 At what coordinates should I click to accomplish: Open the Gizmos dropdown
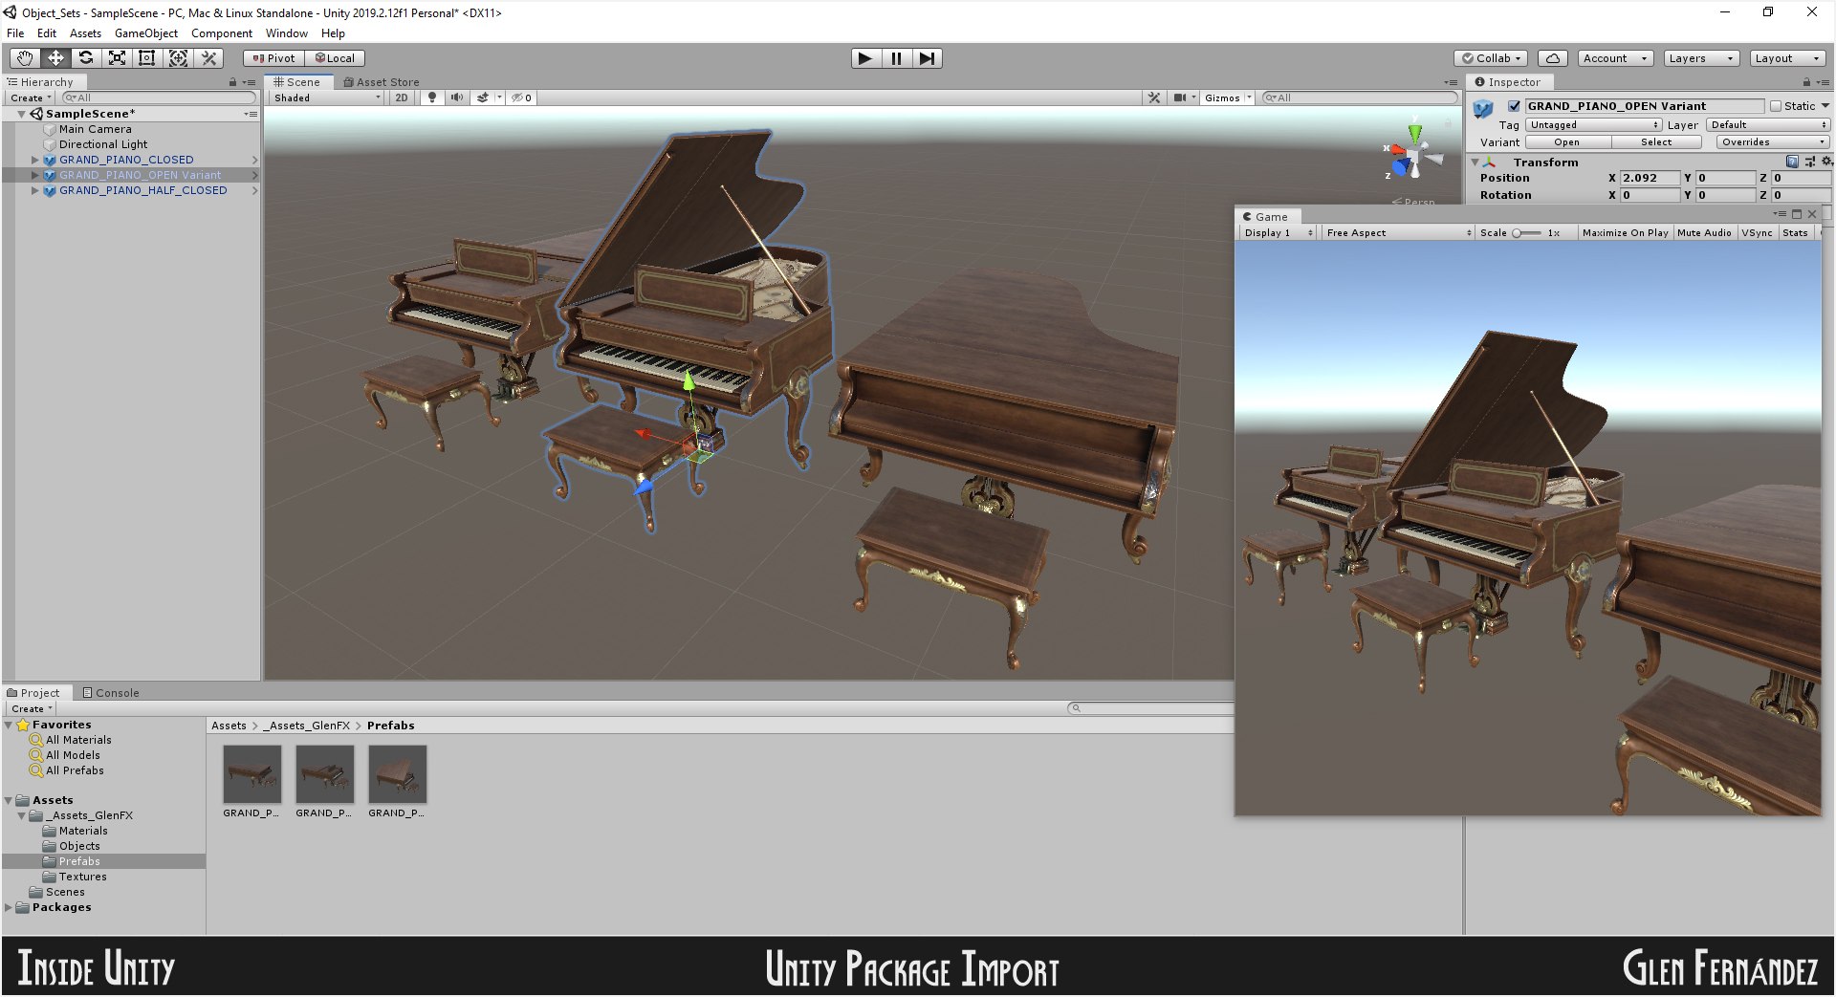coord(1227,98)
